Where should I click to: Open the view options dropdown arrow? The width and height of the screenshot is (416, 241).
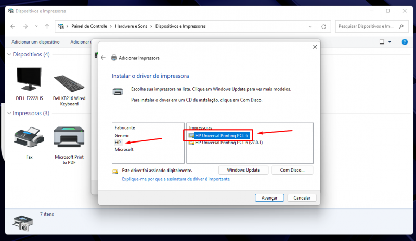pos(389,42)
